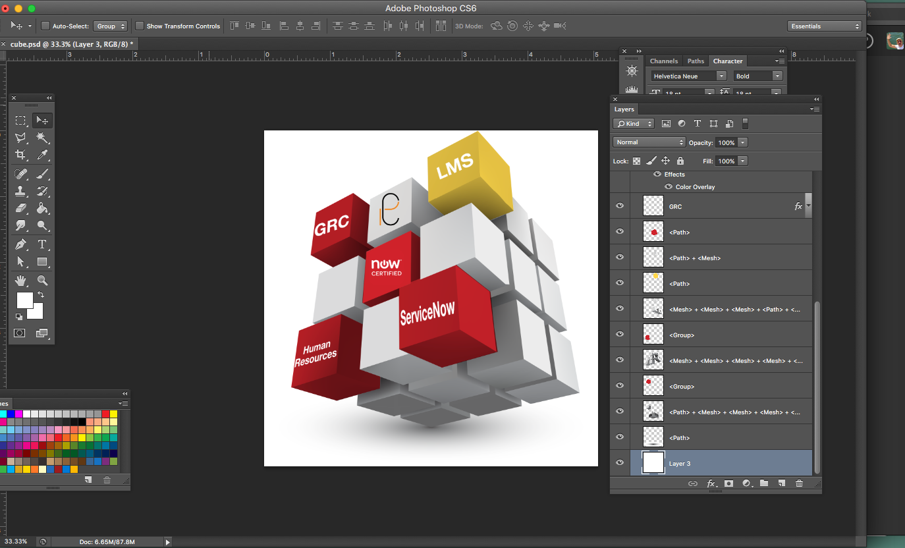Select the History Brush tool
This screenshot has width=905, height=548.
click(x=42, y=191)
